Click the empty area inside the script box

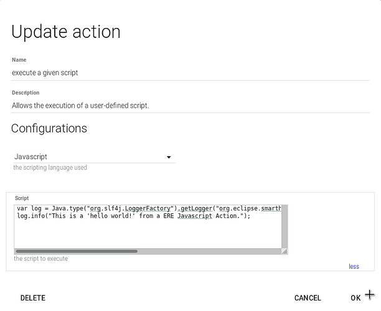[148, 234]
